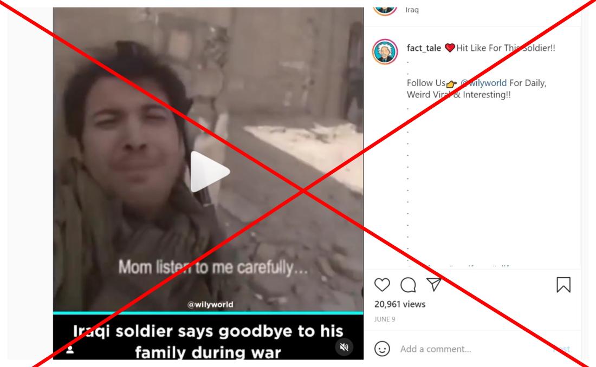The image size is (596, 367).
Task: Open comments with speech bubble icon
Action: pos(408,285)
